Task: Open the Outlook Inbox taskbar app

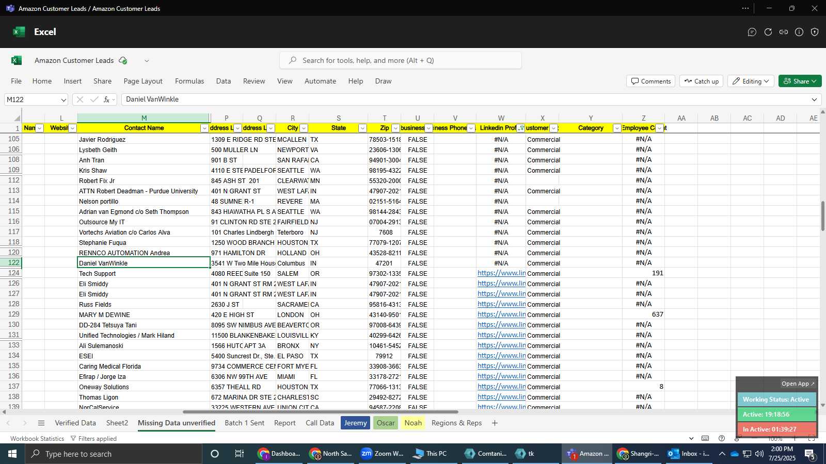Action: click(689, 454)
